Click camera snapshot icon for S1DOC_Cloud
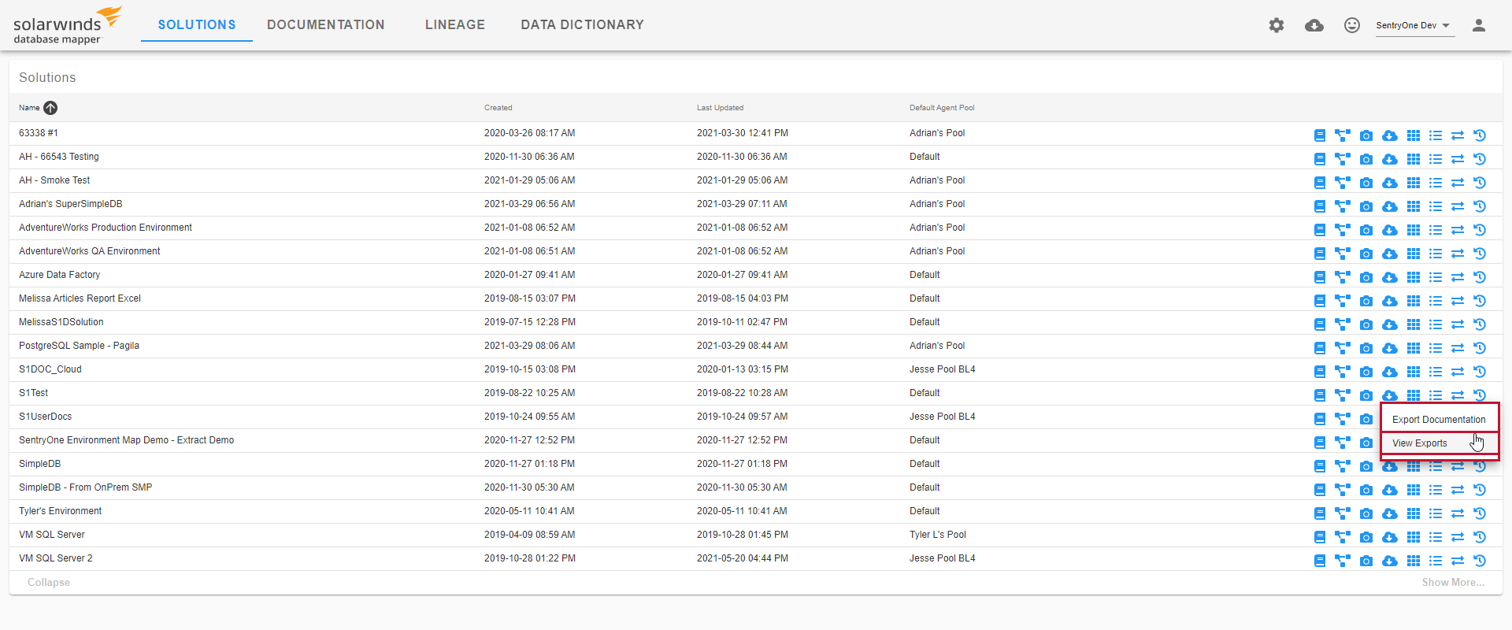 (x=1366, y=372)
